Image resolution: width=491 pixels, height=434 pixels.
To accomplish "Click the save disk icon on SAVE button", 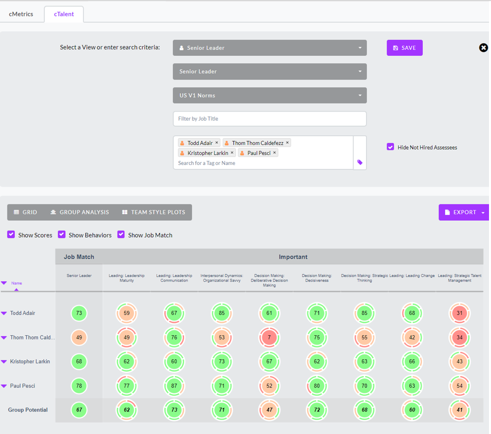I will (396, 47).
